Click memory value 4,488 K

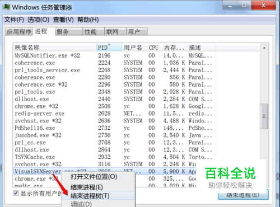click(174, 121)
